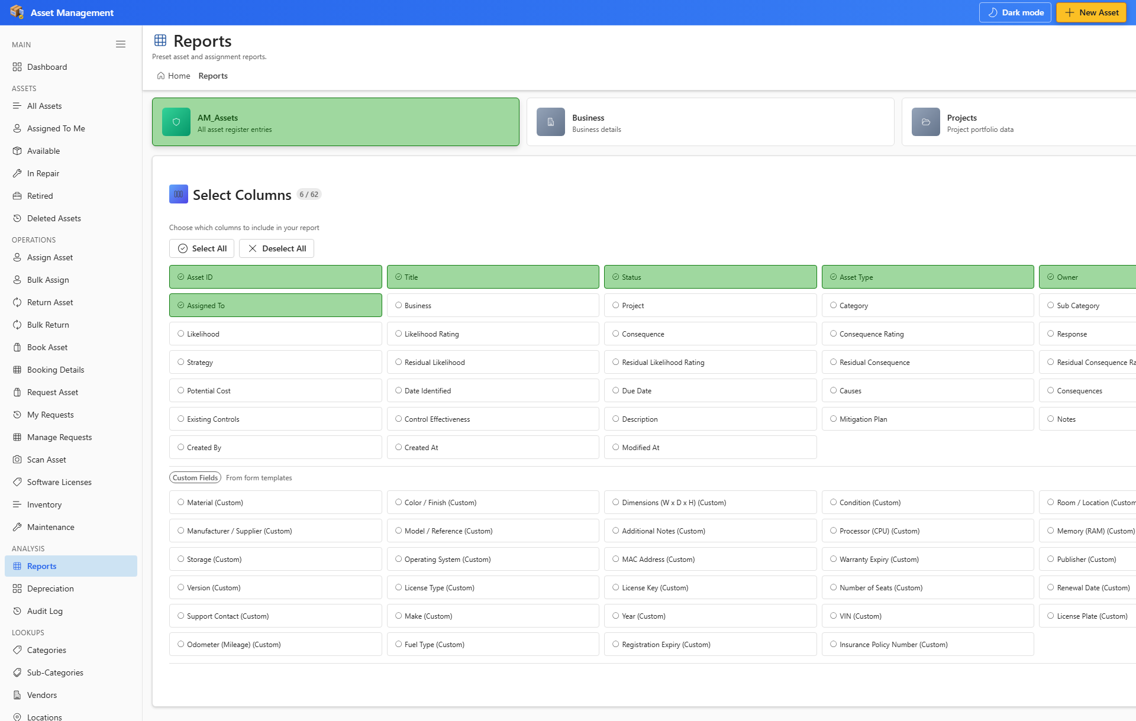Check the Created By column
Viewport: 1136px width, 721px height.
click(276, 447)
